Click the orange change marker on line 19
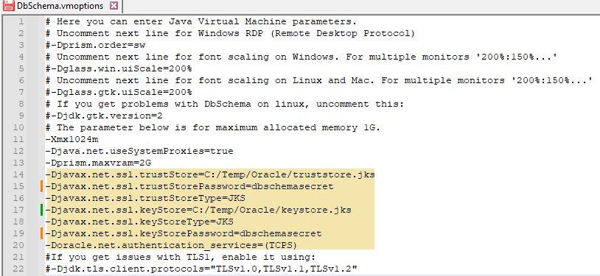 point(41,233)
